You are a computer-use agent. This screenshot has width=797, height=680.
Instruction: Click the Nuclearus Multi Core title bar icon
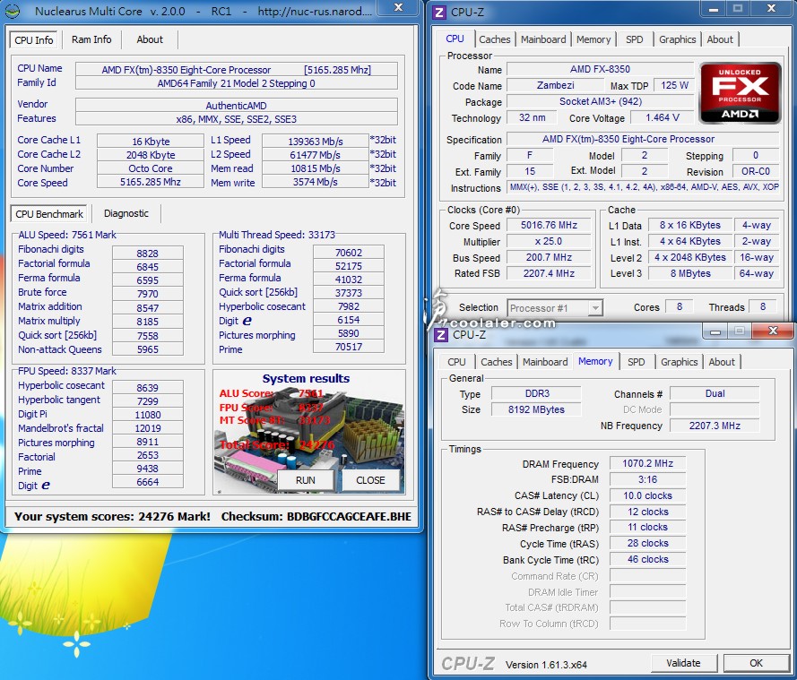tap(12, 11)
